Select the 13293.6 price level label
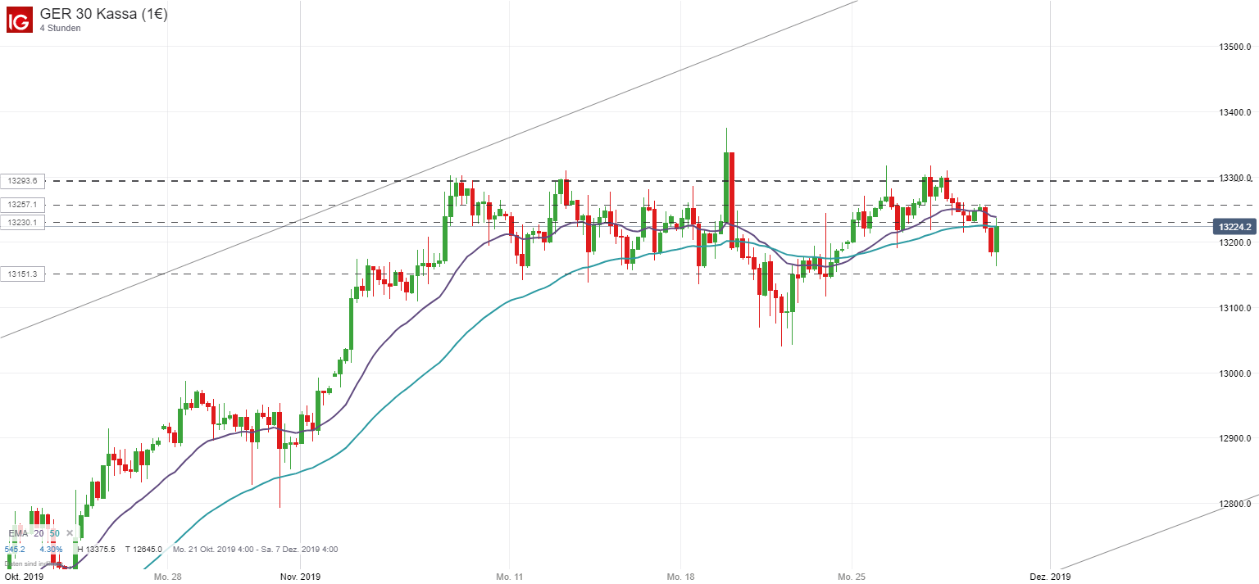 pyautogui.click(x=24, y=180)
